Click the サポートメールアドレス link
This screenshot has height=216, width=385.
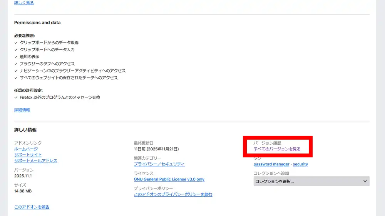click(x=35, y=160)
